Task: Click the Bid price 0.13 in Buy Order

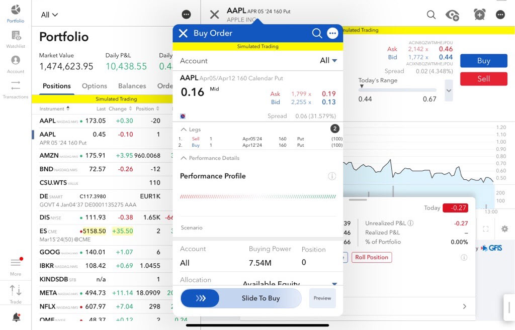Action: [328, 102]
